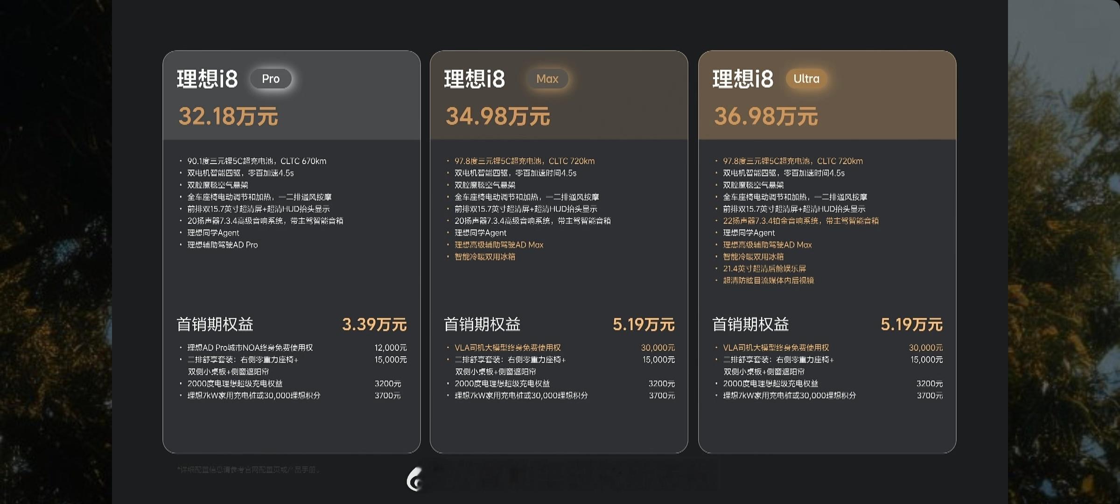1120x504 pixels.
Task: Click Pro card's '20扬声器7.3.4高级音响系统' line
Action: [265, 221]
